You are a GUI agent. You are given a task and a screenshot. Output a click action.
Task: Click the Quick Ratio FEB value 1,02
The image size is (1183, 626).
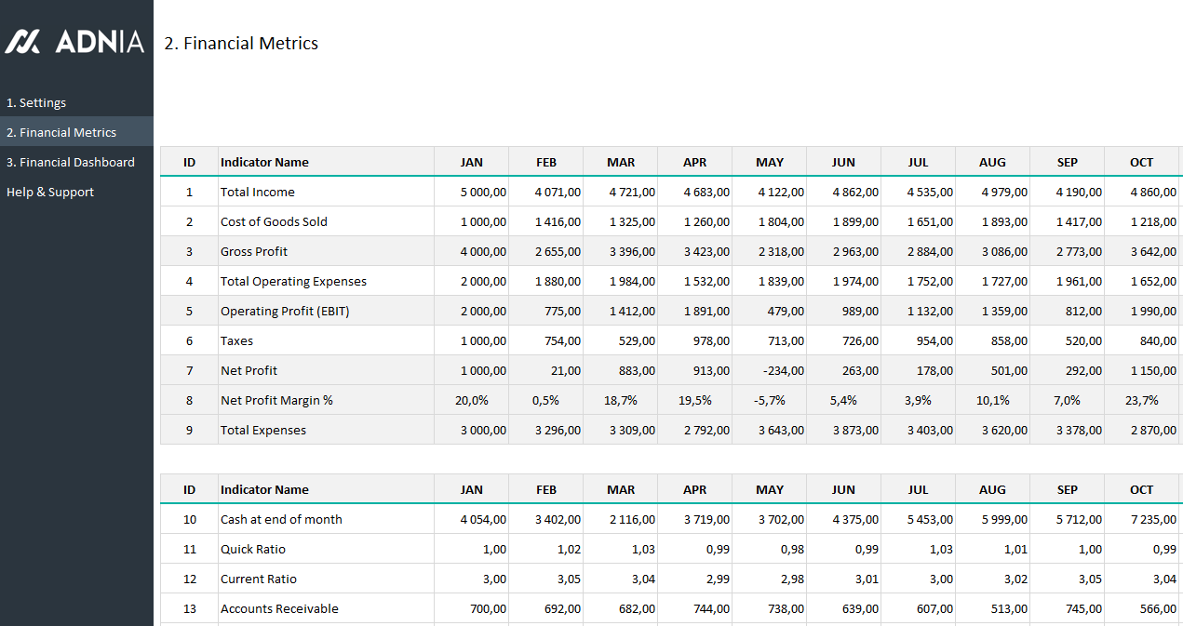pos(569,550)
